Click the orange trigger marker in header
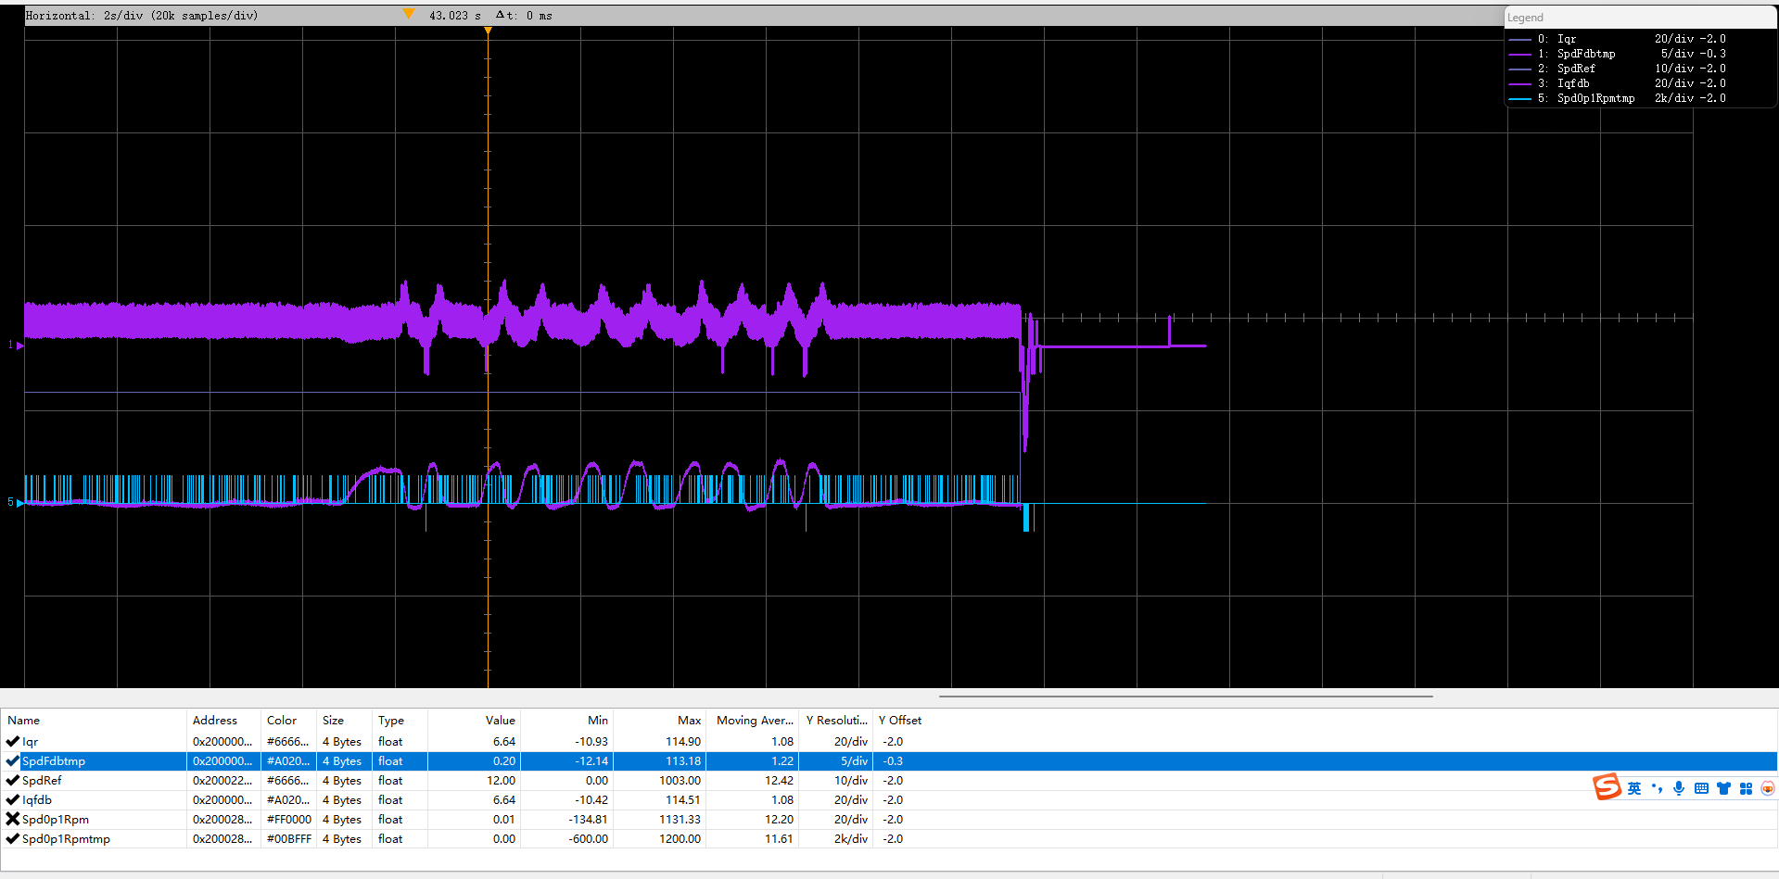The image size is (1779, 879). [409, 14]
